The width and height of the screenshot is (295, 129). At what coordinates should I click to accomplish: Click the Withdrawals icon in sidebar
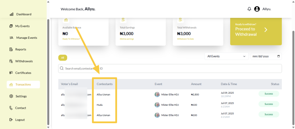[11, 61]
